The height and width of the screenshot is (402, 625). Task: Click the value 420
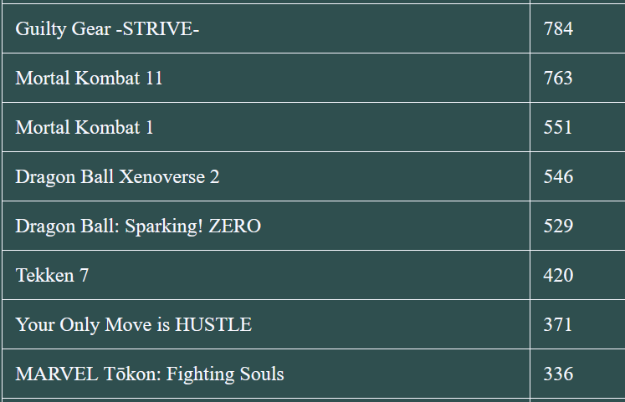point(558,276)
